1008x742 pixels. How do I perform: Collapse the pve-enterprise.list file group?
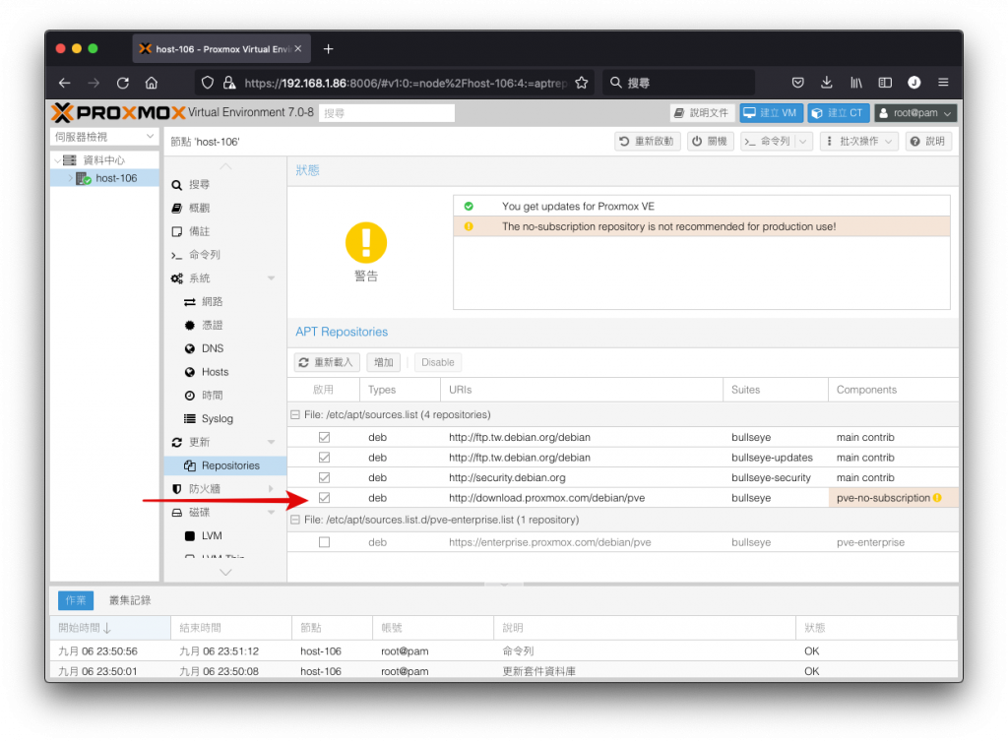(295, 519)
